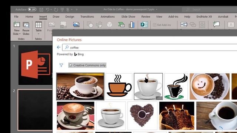The width and height of the screenshot is (237, 133).
Task: Open the Help tab
Action: click(187, 17)
